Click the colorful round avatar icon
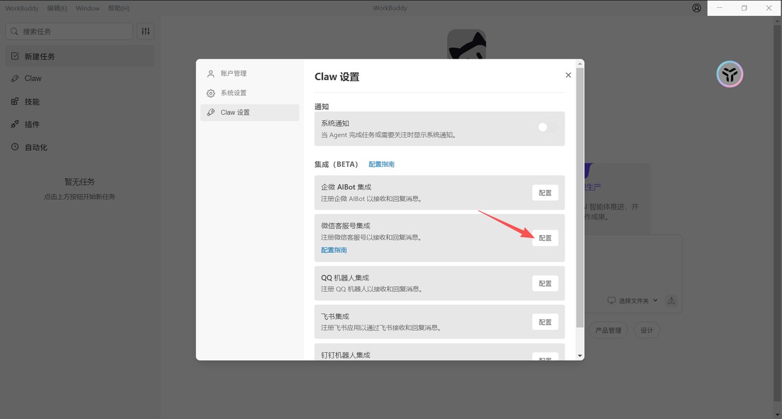 coord(729,75)
